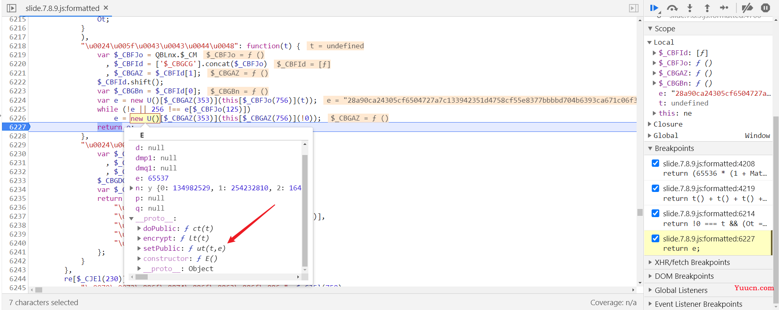
Task: Expand $_CBGAZ in Local scope
Action: pyautogui.click(x=654, y=73)
